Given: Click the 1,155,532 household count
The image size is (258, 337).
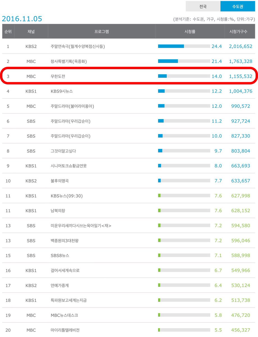Looking at the screenshot, I should (x=241, y=76).
